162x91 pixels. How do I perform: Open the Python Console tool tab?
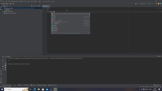pyautogui.click(x=53, y=85)
